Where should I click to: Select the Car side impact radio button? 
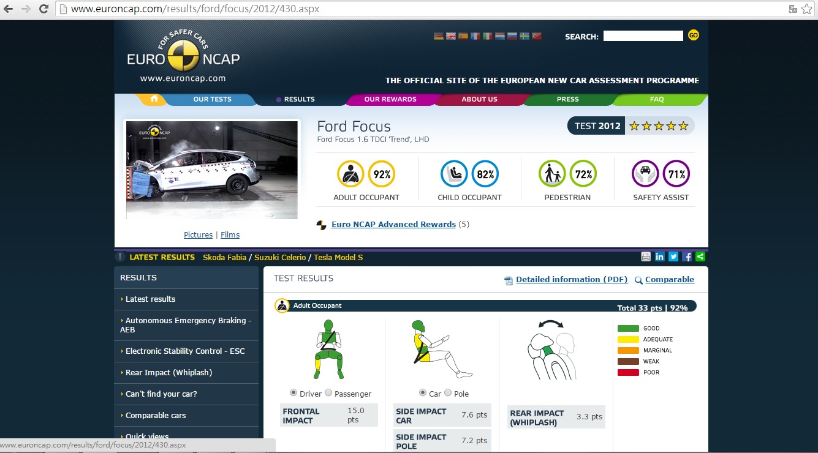coord(423,393)
